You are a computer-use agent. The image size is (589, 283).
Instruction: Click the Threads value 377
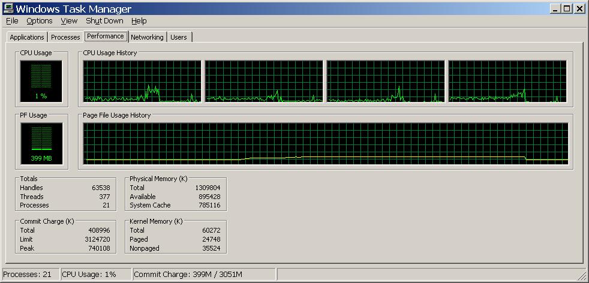coord(105,197)
